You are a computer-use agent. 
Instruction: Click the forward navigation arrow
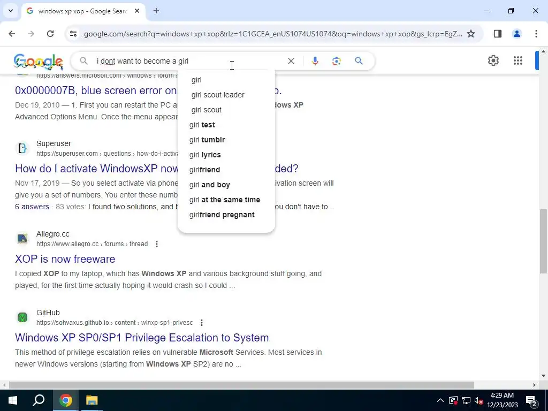(x=31, y=34)
